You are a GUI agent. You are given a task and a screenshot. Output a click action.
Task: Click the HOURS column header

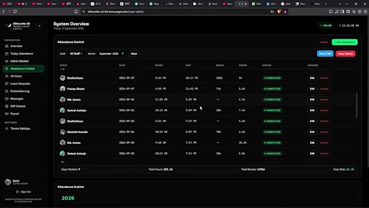[243, 65]
